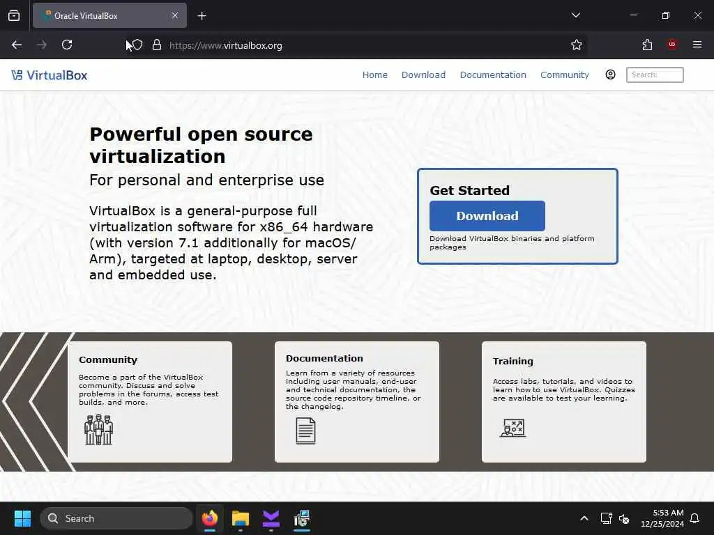Open the tracking protection shield icon
This screenshot has width=714, height=535.
pos(137,45)
